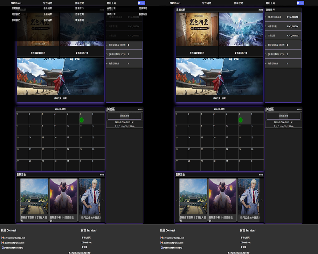Click 我要報錯 in the dropdown menu
Viewport: 318px width, 254px height.
pos(143,14)
